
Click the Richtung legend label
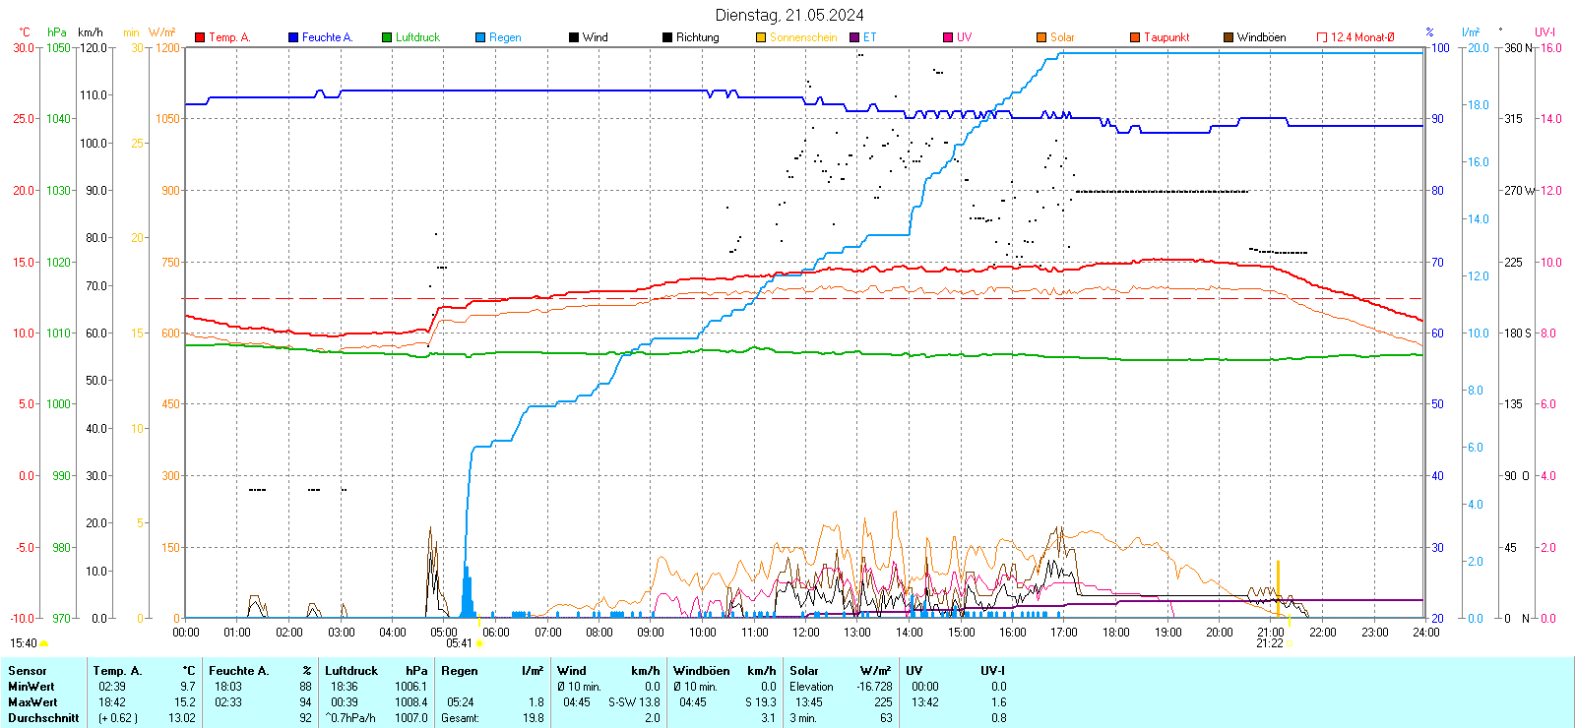[x=697, y=37]
